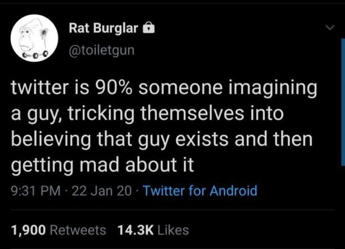Click the 1,900 retweet count number

(x=28, y=230)
